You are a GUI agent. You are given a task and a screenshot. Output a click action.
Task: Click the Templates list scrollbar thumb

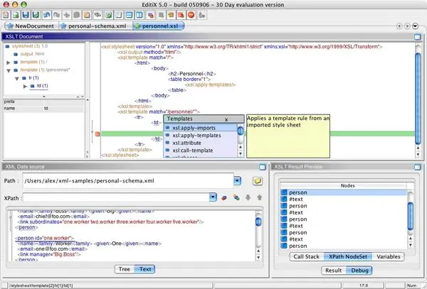click(241, 131)
